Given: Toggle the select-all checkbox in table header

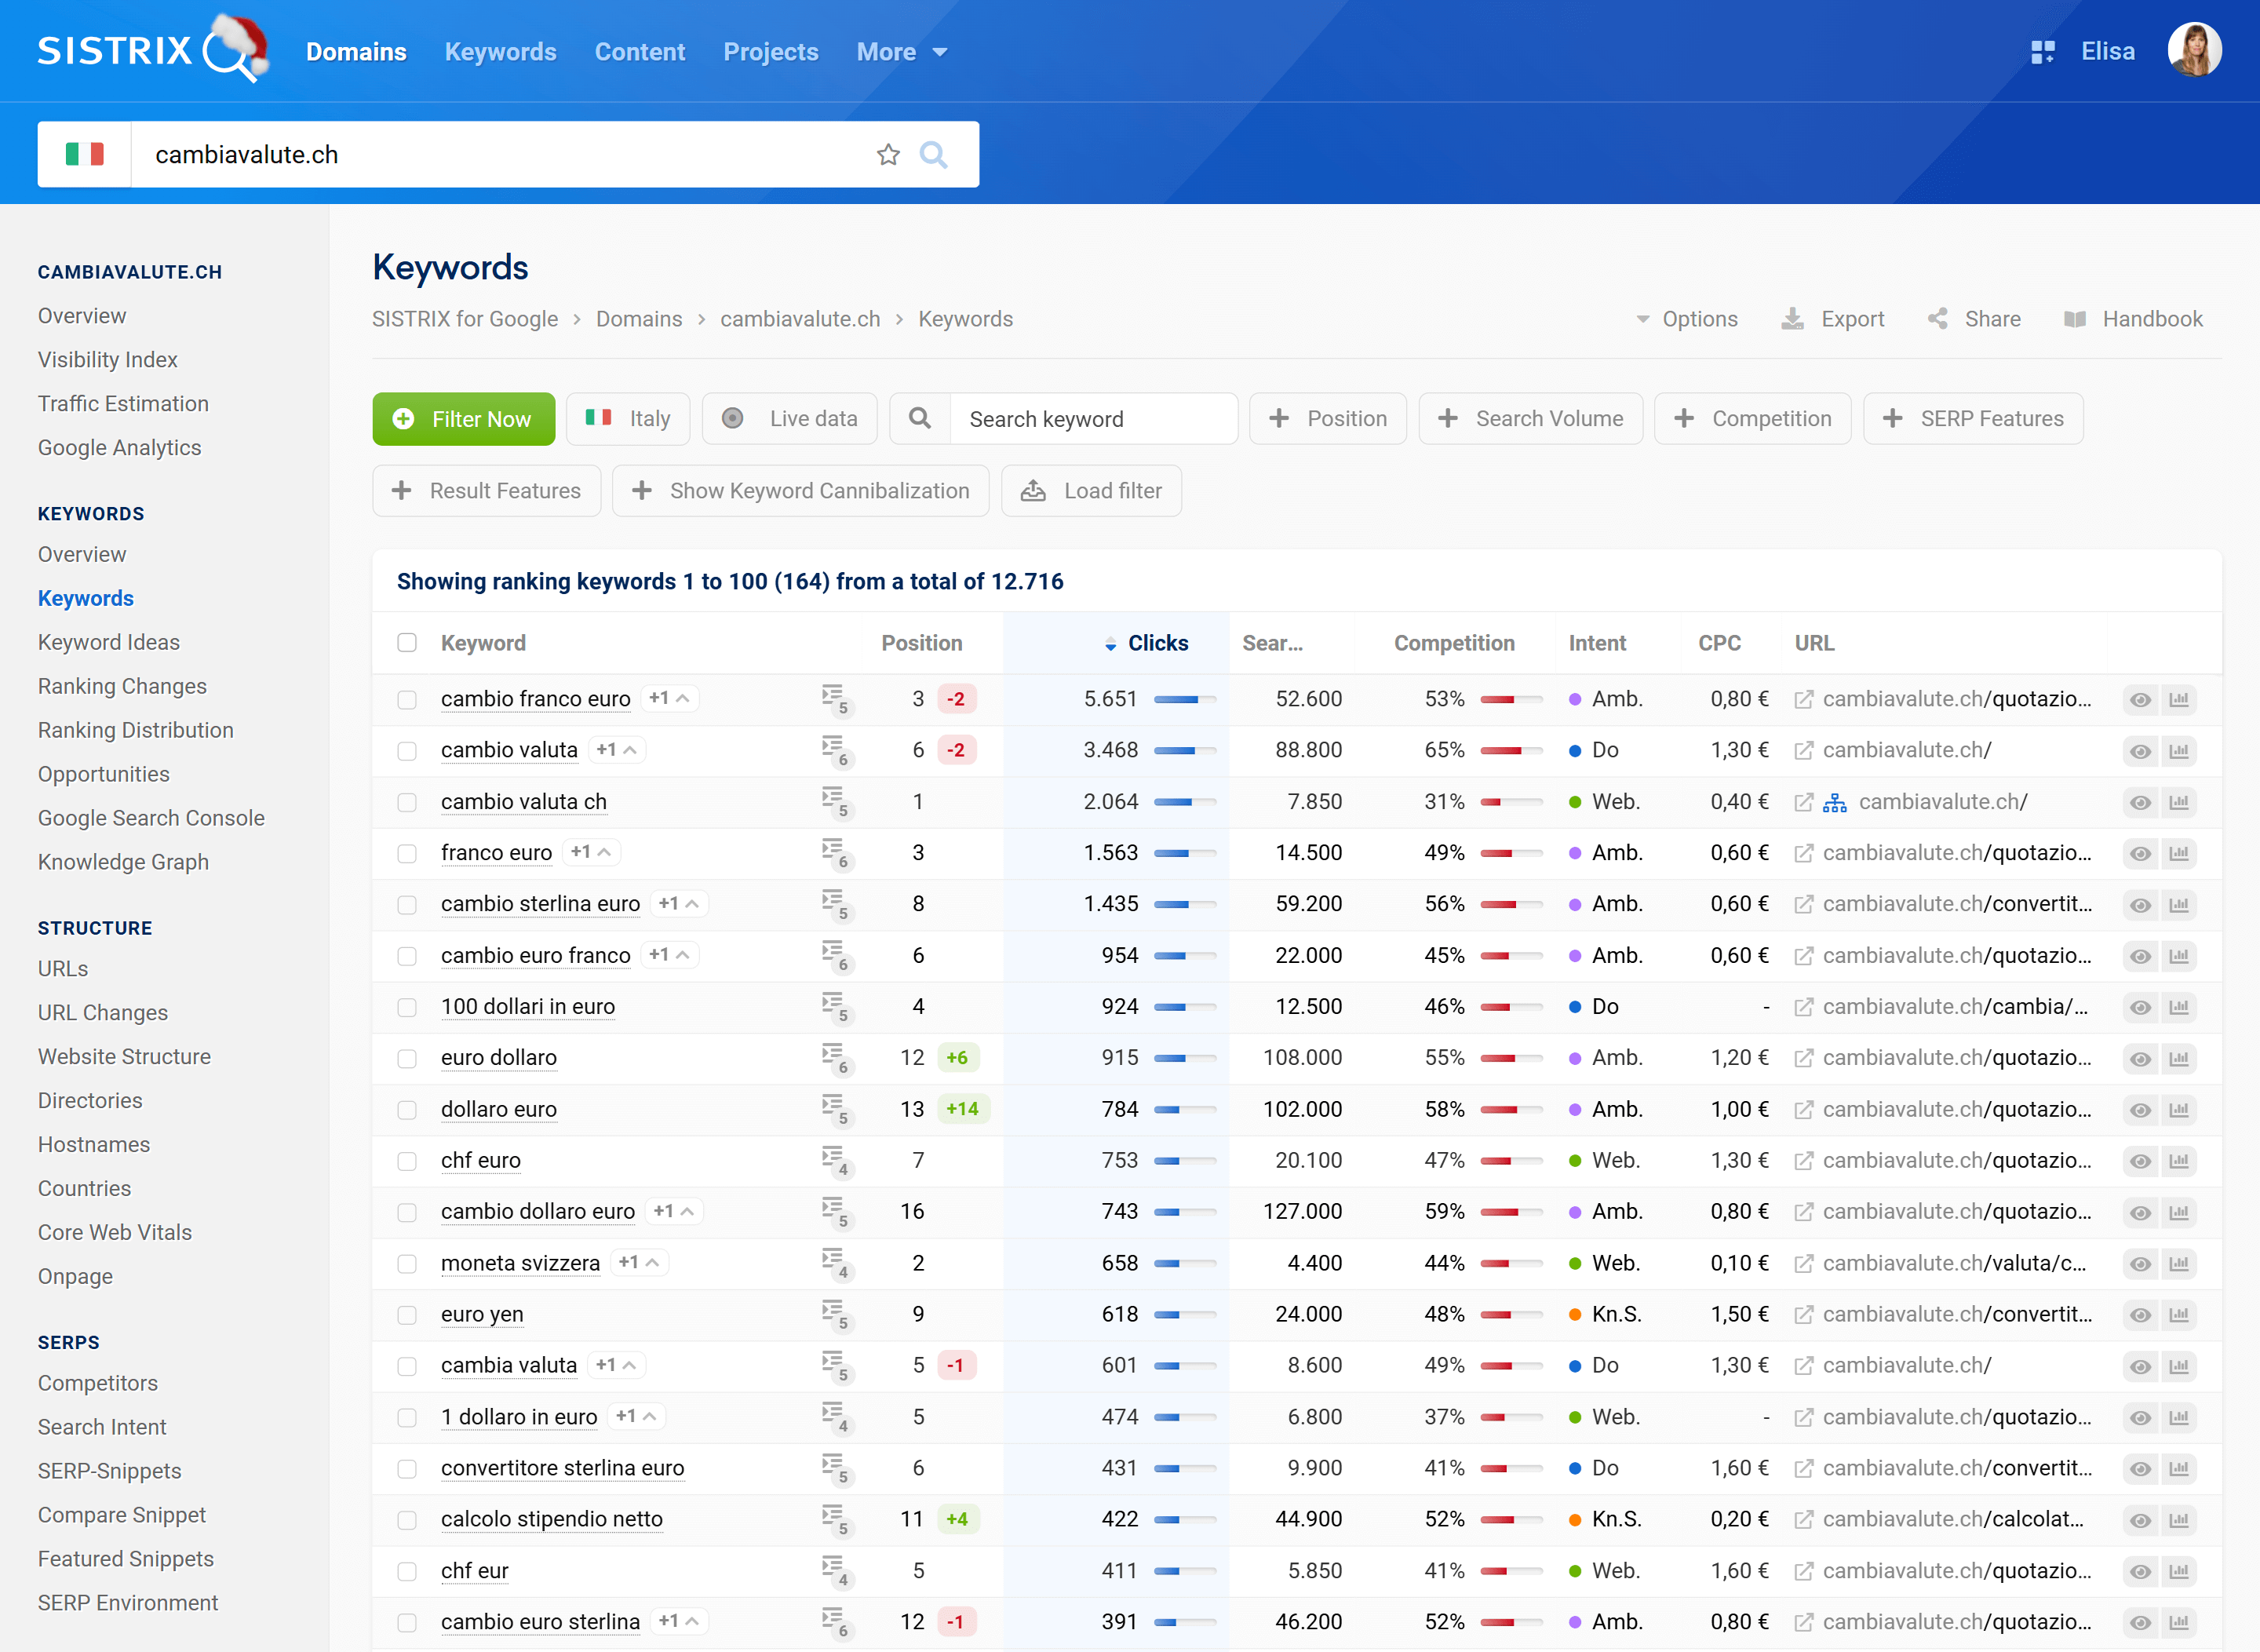Looking at the screenshot, I should coord(407,643).
